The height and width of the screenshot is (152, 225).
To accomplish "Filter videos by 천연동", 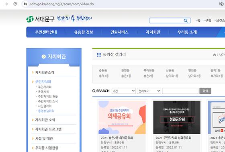I will click(x=125, y=70).
